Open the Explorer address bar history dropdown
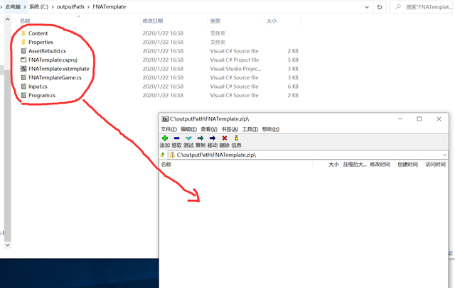 tap(367, 7)
